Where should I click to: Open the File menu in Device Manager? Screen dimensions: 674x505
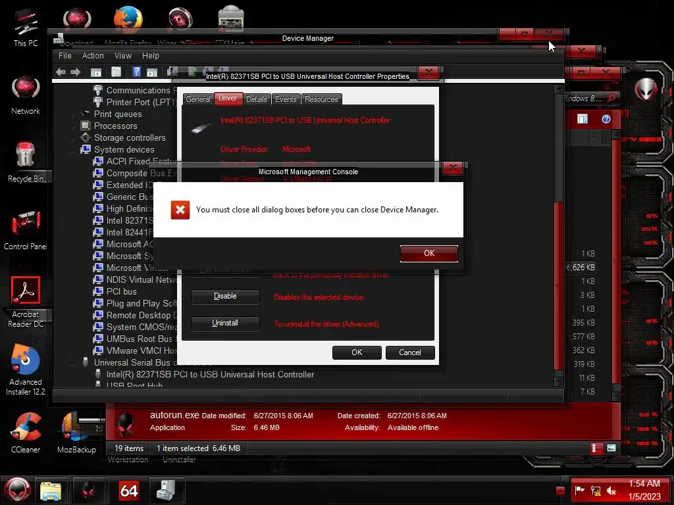pos(65,56)
